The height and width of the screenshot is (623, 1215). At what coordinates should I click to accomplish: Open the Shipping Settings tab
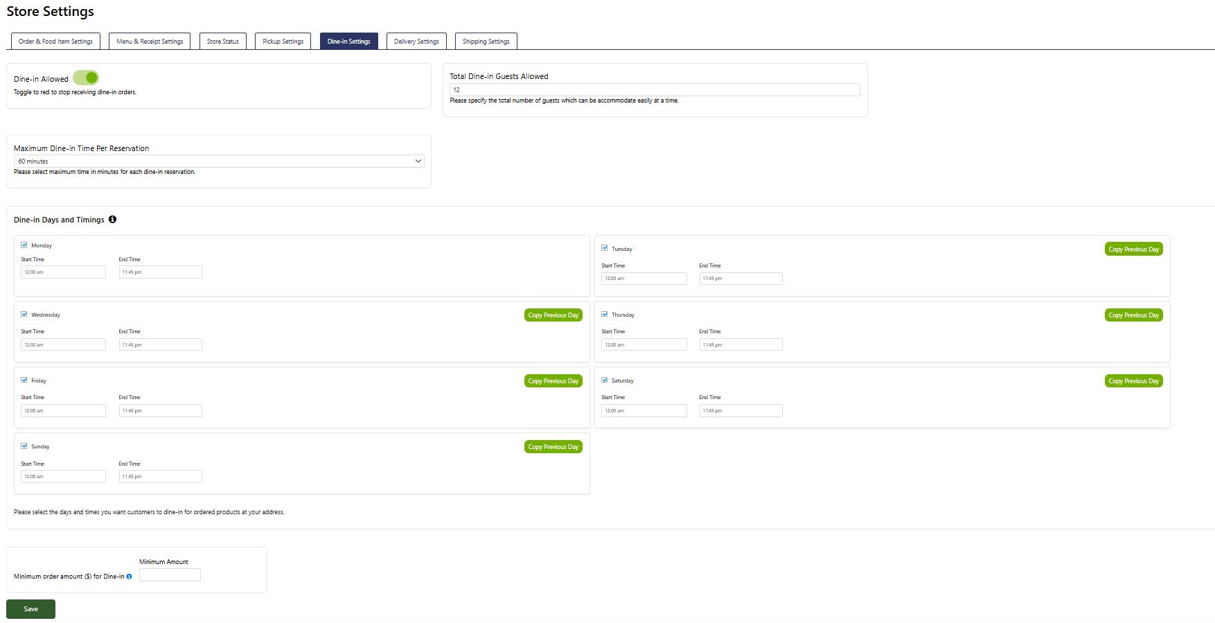tap(486, 42)
